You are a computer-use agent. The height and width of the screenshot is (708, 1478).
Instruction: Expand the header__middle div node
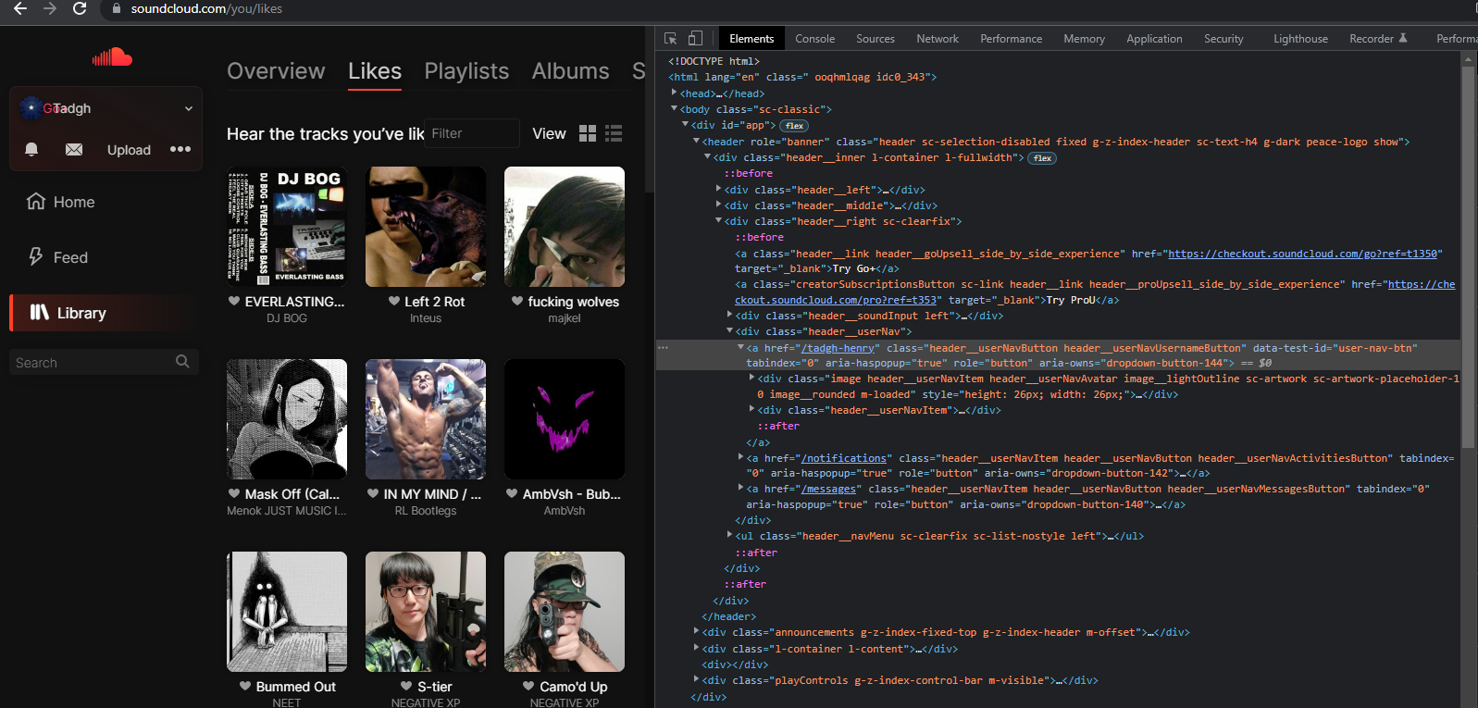click(x=718, y=205)
